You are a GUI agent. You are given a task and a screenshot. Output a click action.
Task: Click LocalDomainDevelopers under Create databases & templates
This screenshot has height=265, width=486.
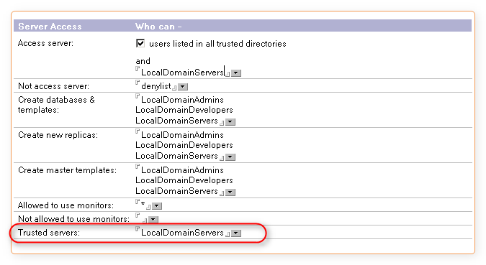click(x=184, y=110)
